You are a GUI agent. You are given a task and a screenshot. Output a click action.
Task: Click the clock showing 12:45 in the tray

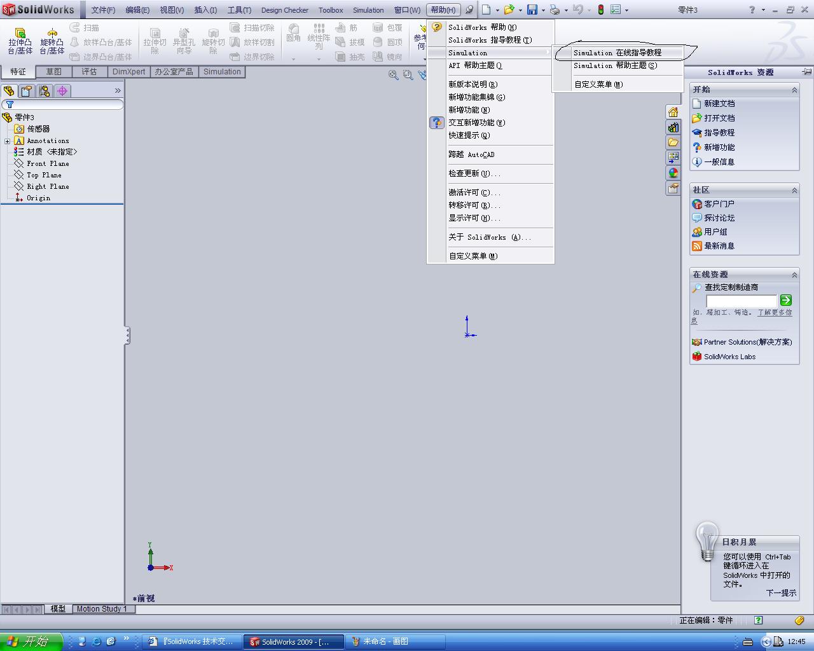click(796, 641)
